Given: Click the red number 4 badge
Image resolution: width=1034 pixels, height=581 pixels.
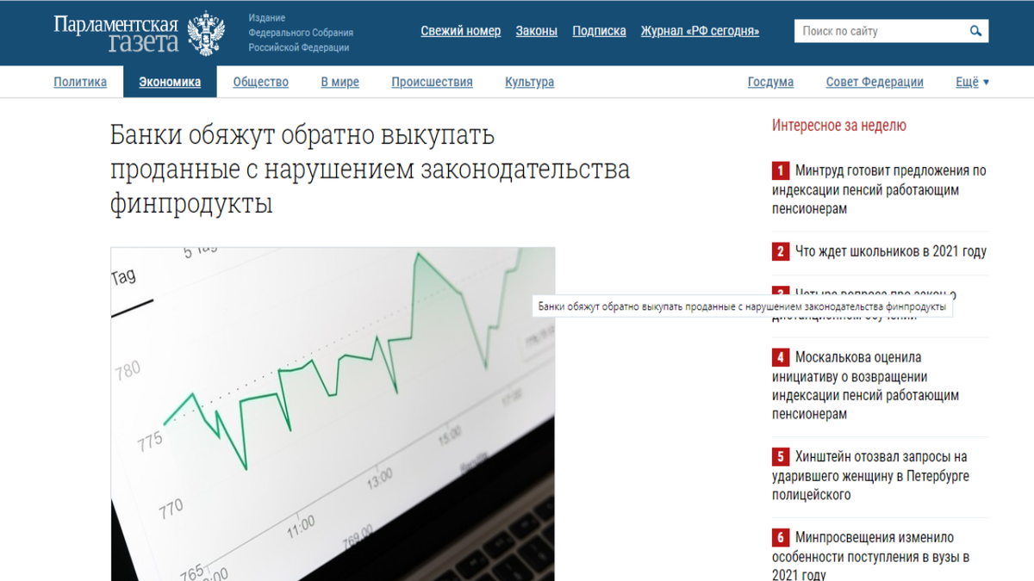Looking at the screenshot, I should [781, 357].
